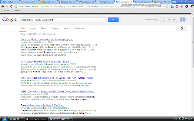Switch to Session Blogger taskbar window
The width and height of the screenshot is (194, 121).
(61, 119)
